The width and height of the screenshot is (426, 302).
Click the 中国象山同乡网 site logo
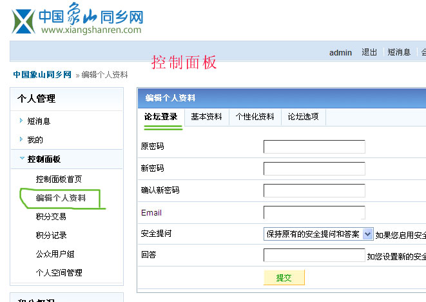coord(78,20)
